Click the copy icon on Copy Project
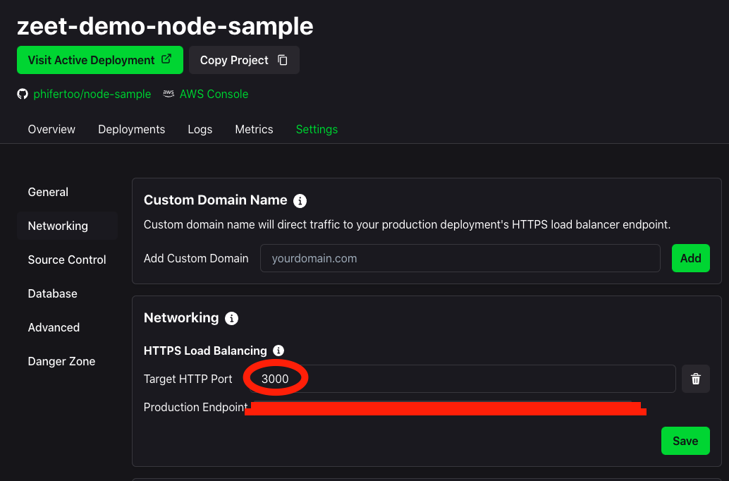The image size is (729, 481). point(283,60)
